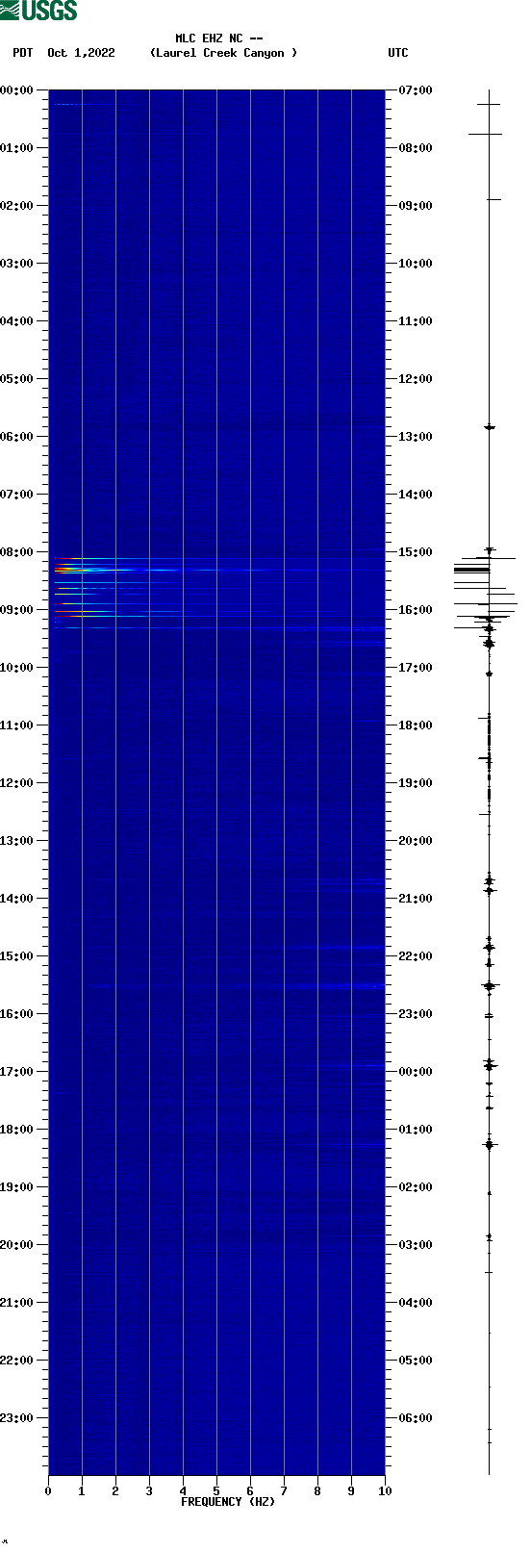Click the 20:00 PDT time tick label
Image resolution: width=531 pixels, height=1552 pixels.
(17, 1245)
